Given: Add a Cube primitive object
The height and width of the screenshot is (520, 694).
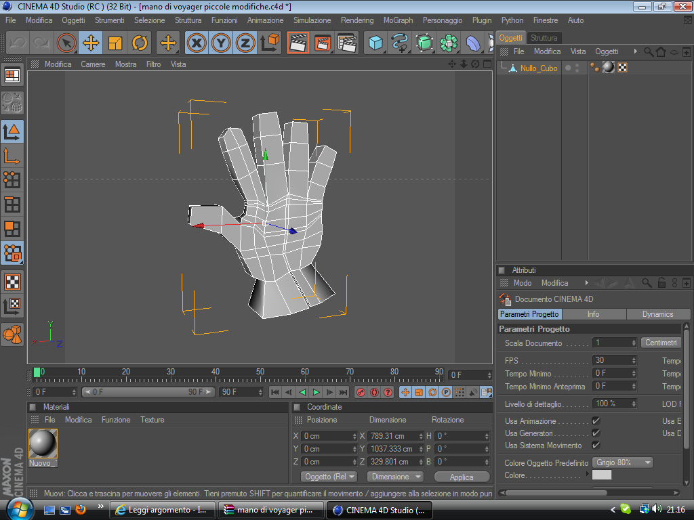Looking at the screenshot, I should click(375, 43).
